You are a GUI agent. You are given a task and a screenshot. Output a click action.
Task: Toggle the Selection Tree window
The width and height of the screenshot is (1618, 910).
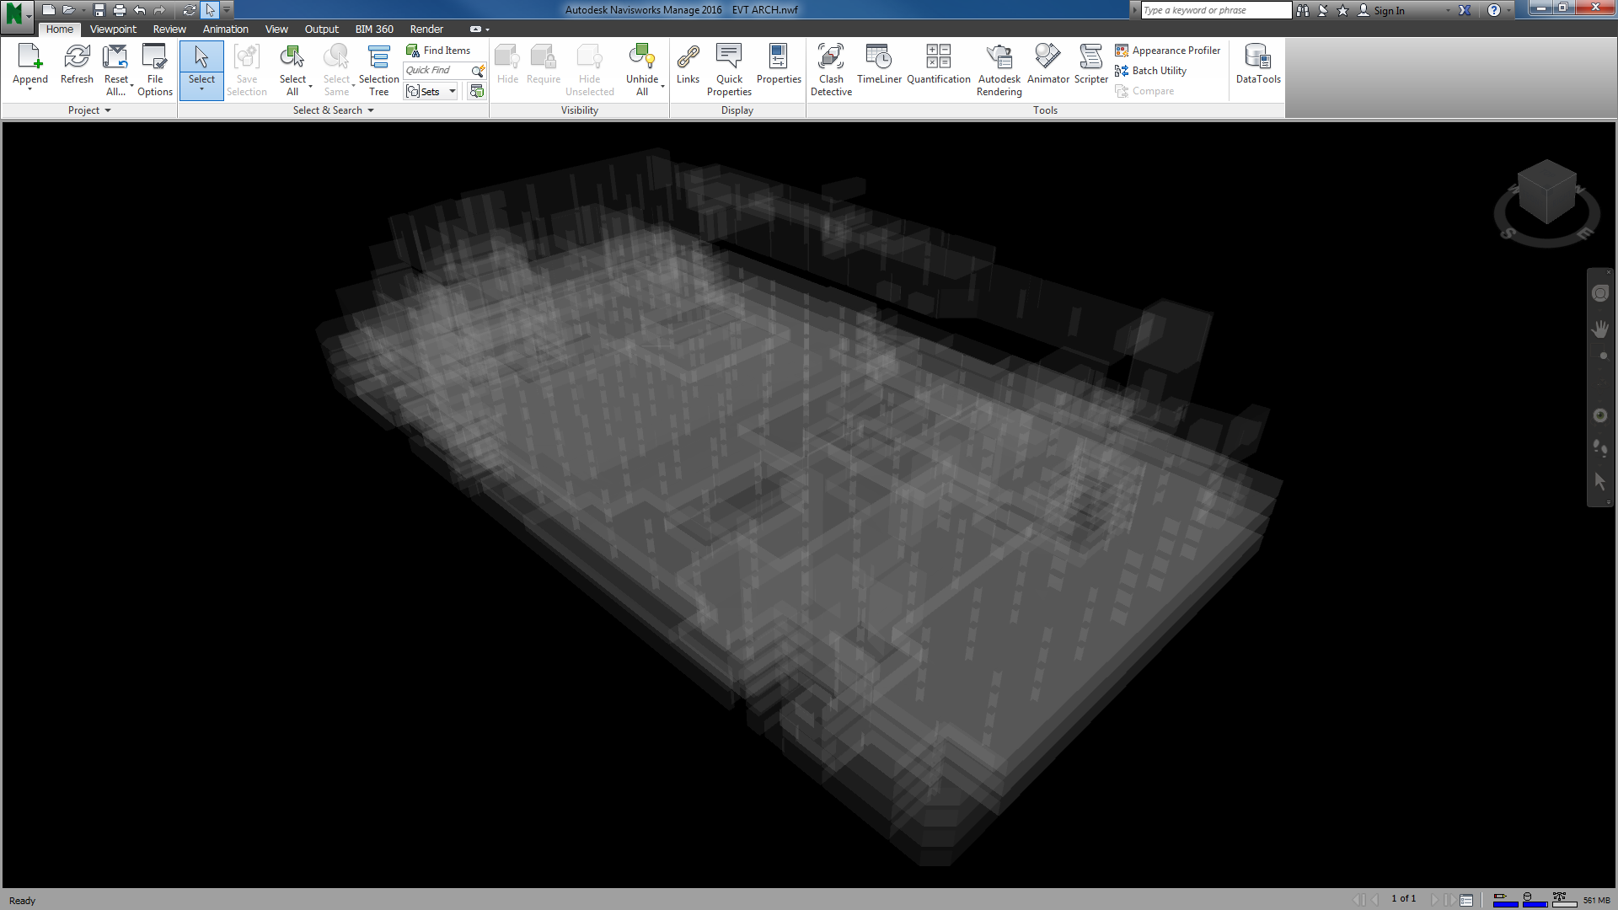click(x=378, y=69)
